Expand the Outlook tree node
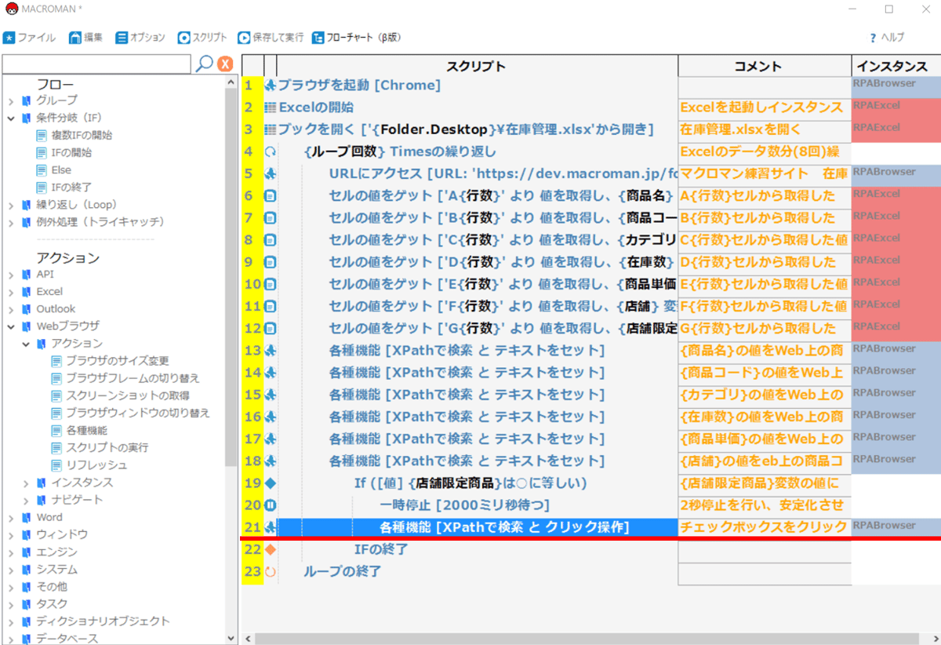This screenshot has height=645, width=941. pos(12,308)
